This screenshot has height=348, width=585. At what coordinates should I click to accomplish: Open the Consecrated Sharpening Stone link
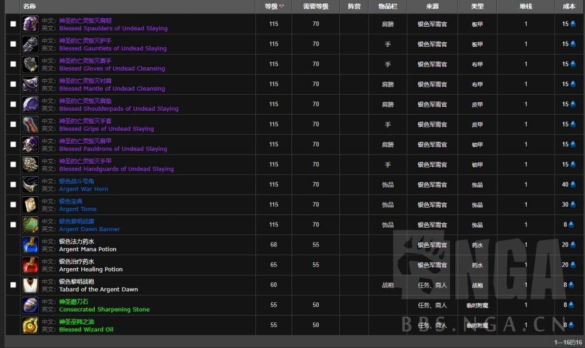(105, 309)
